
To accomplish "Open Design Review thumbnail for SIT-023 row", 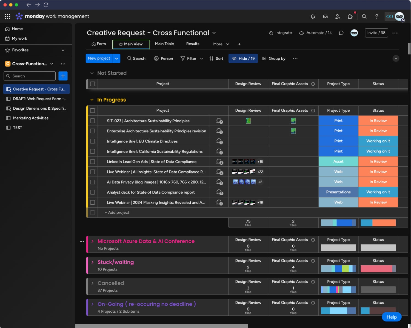I will [248, 121].
